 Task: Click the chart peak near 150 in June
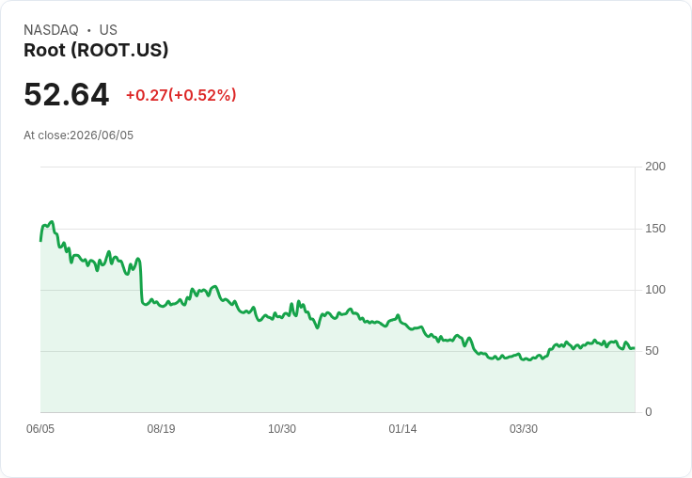(x=52, y=222)
